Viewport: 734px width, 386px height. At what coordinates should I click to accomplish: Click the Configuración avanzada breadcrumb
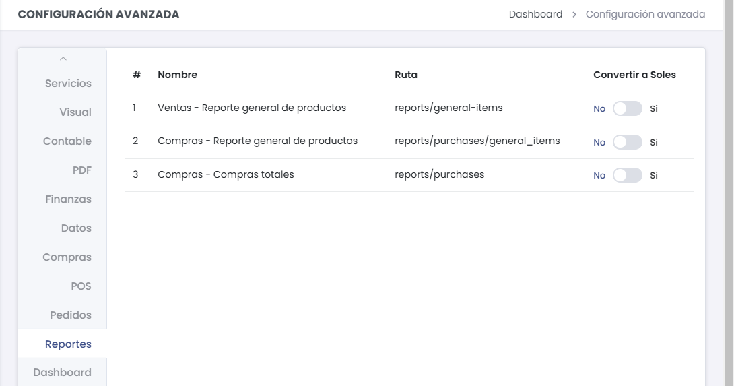pos(645,14)
